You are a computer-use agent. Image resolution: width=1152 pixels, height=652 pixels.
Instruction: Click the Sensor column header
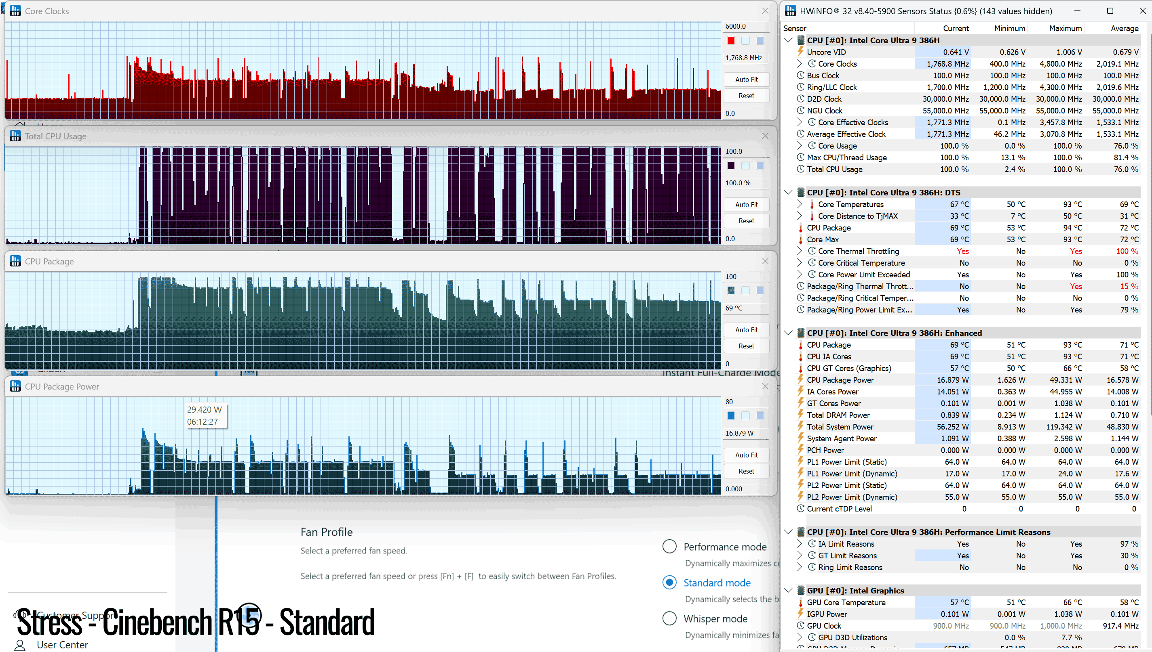pyautogui.click(x=794, y=28)
